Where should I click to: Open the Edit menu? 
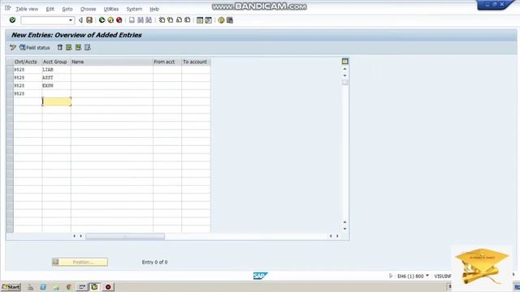50,9
